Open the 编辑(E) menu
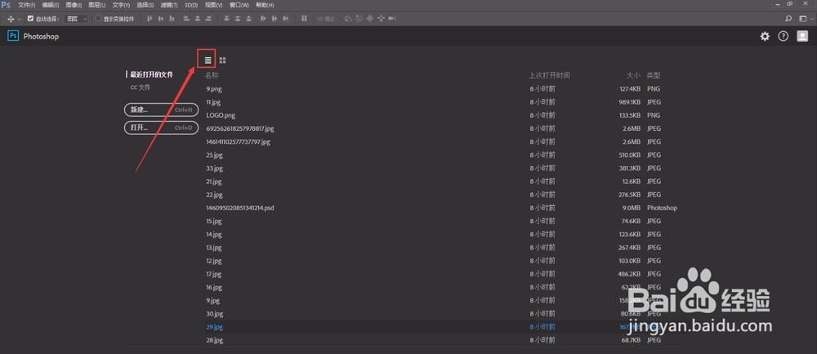The height and width of the screenshot is (354, 817). [x=51, y=5]
